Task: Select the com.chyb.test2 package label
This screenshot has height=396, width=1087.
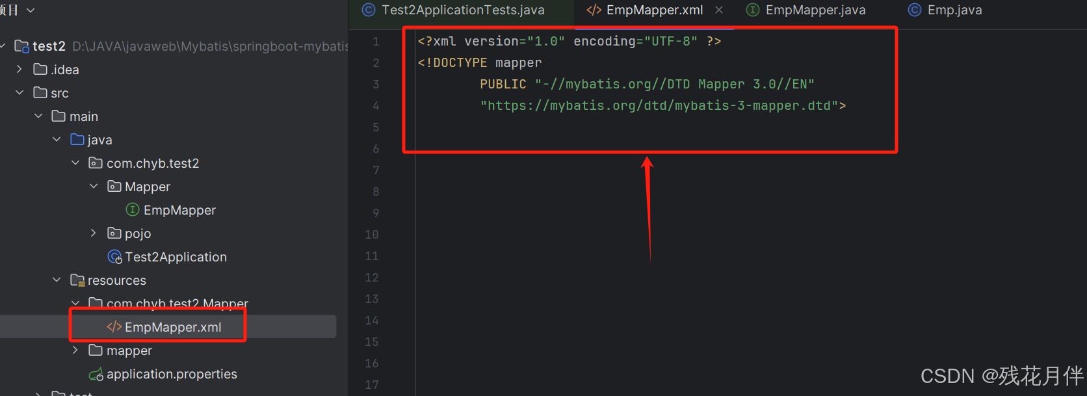Action: (x=153, y=163)
